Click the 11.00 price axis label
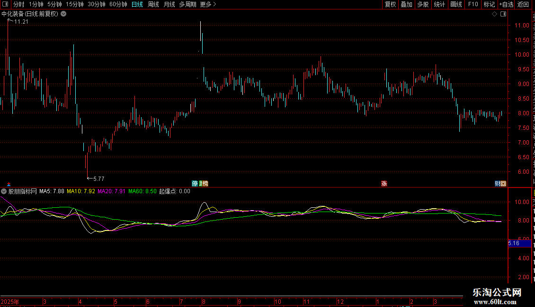Screen dimensions: 535x307 [x=522, y=26]
